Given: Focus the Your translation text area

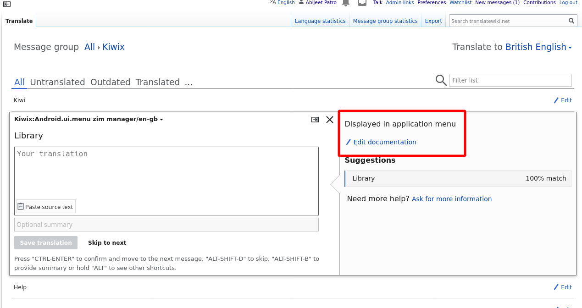Looking at the screenshot, I should tap(166, 181).
